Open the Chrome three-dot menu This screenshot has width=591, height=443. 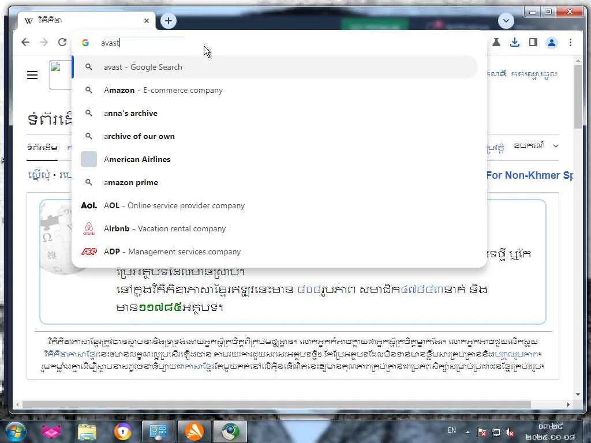click(570, 43)
